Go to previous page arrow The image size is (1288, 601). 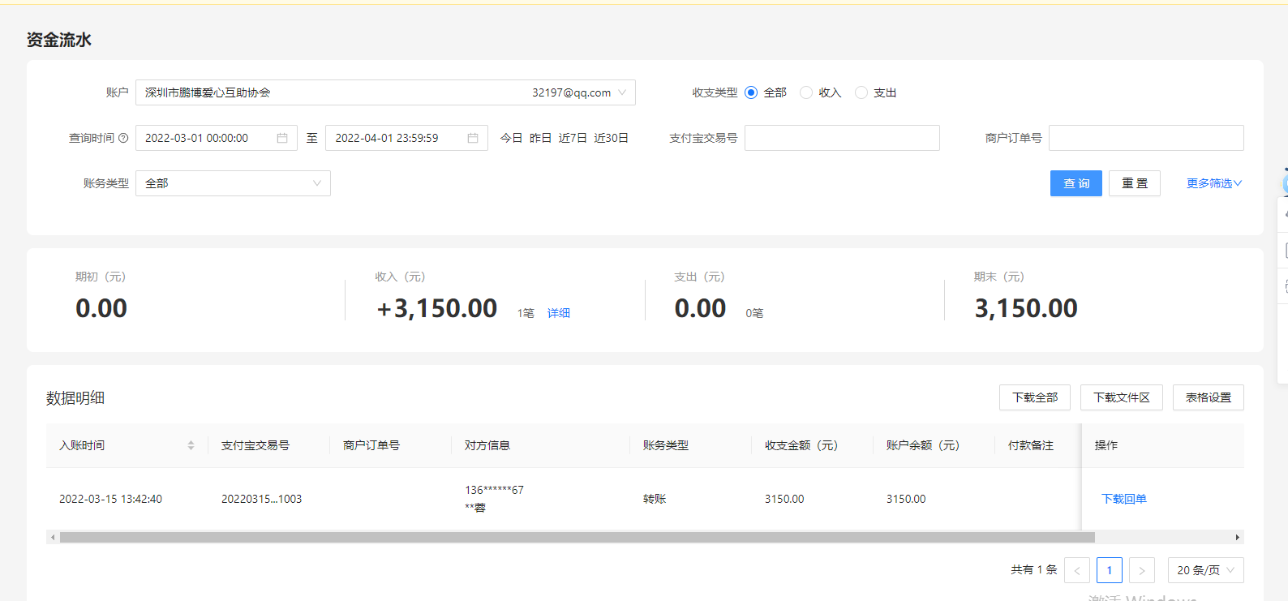[1077, 570]
